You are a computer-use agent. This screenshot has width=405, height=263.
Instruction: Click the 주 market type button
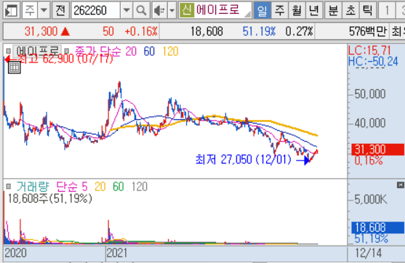click(30, 11)
